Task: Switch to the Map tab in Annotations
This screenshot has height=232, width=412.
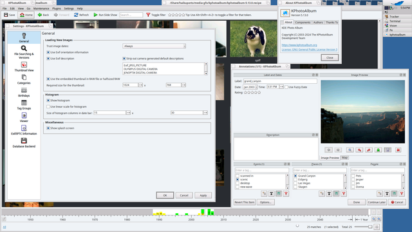Action: 345,157
